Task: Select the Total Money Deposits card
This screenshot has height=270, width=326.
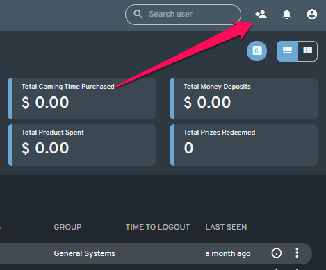Action: click(x=243, y=99)
